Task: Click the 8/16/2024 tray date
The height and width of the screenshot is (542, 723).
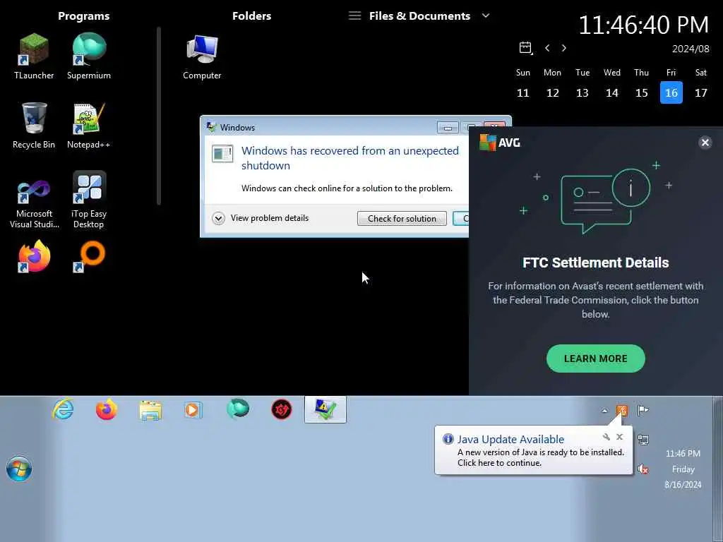Action: [x=683, y=484]
